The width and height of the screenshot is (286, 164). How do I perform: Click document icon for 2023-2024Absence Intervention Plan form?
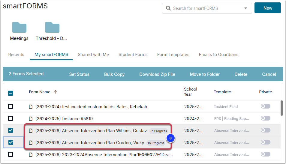31,155
